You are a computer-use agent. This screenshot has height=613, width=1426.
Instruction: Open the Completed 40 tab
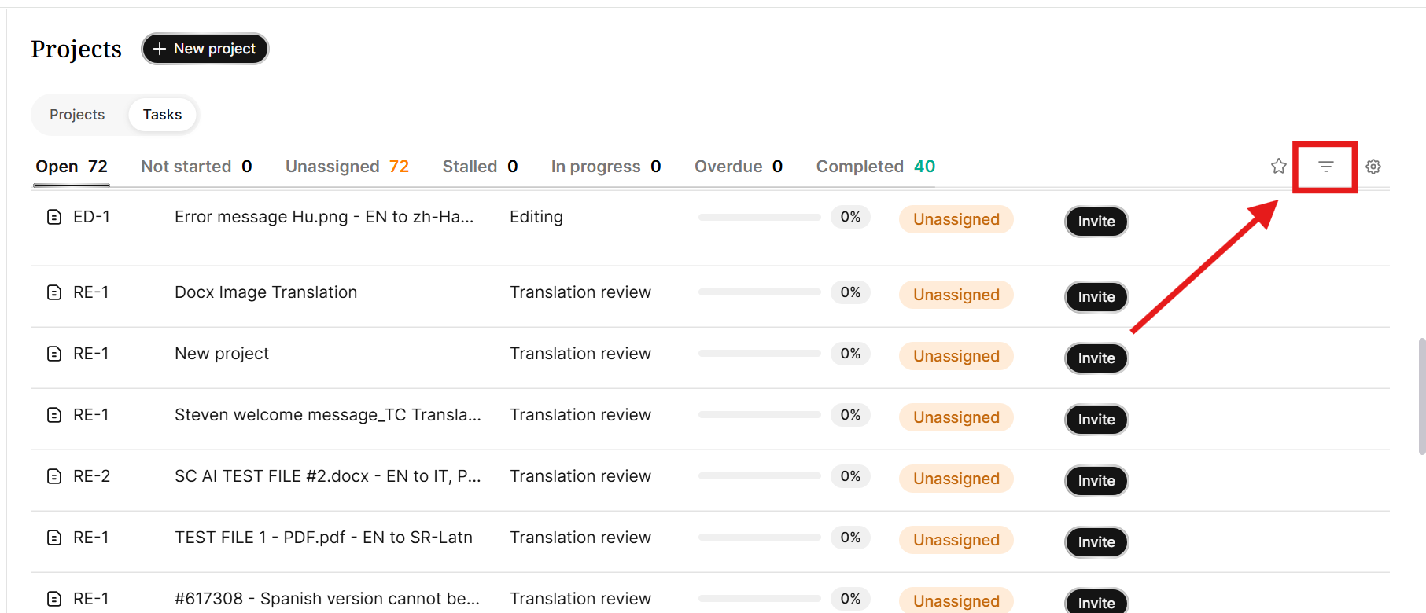click(875, 167)
